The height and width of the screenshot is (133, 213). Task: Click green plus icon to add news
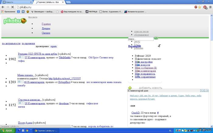tap(130, 88)
